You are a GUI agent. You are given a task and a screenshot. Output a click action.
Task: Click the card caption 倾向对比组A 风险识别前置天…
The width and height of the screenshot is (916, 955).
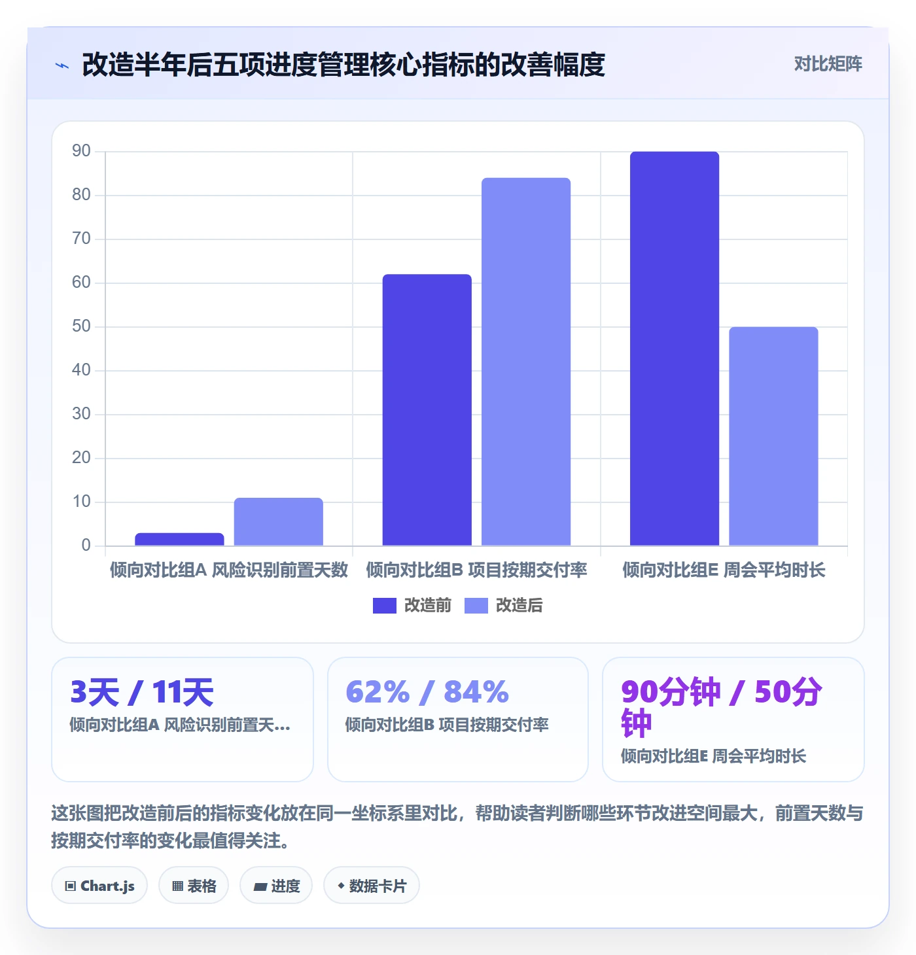180,725
